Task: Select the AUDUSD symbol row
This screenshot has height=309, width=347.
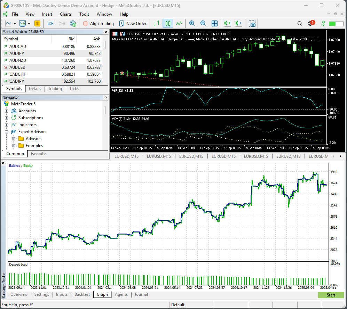Action: tap(52, 67)
